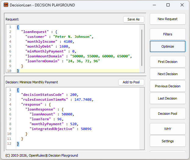Click the "Decision: Minimize Monthly Payment" label
190x160 pixels.
pos(32,82)
